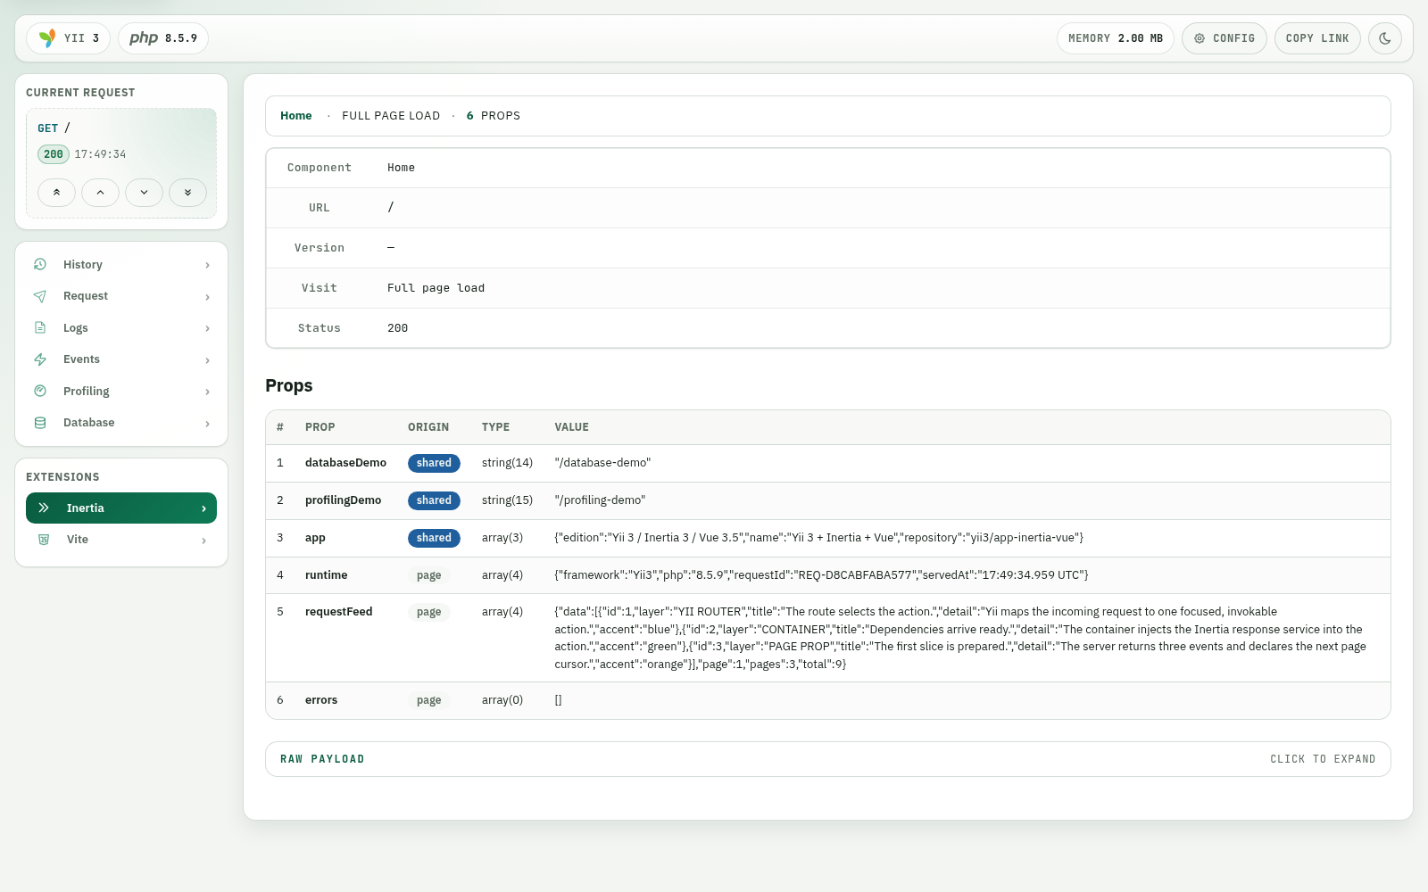Jump to first request with double-up arrow
This screenshot has width=1428, height=892.
(x=56, y=193)
